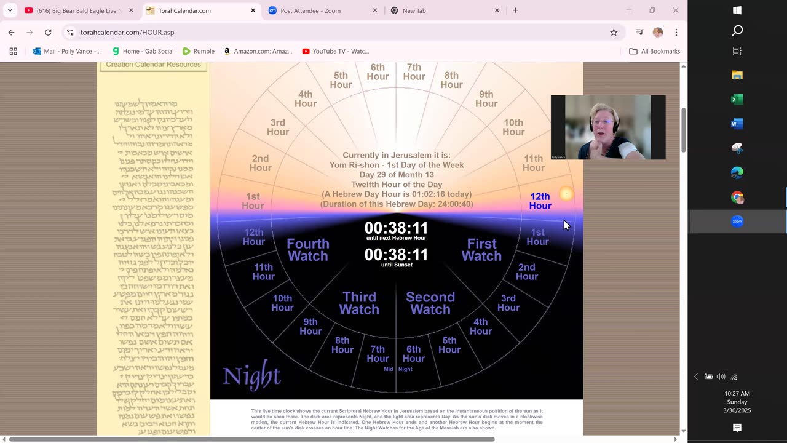Click "Day 29 of Month 13" text
The width and height of the screenshot is (787, 443).
pos(397,175)
